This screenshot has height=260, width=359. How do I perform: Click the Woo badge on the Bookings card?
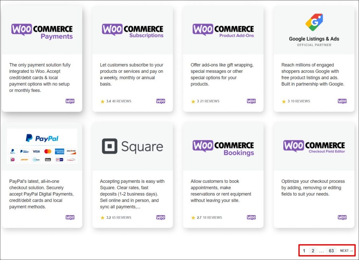coord(251,217)
